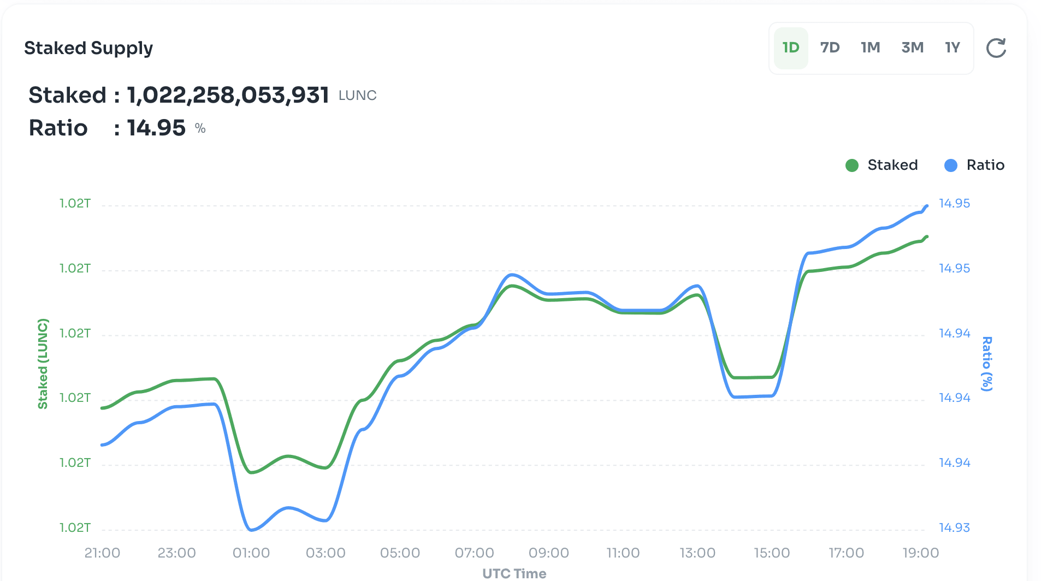Switch to the 1M time range

click(871, 48)
